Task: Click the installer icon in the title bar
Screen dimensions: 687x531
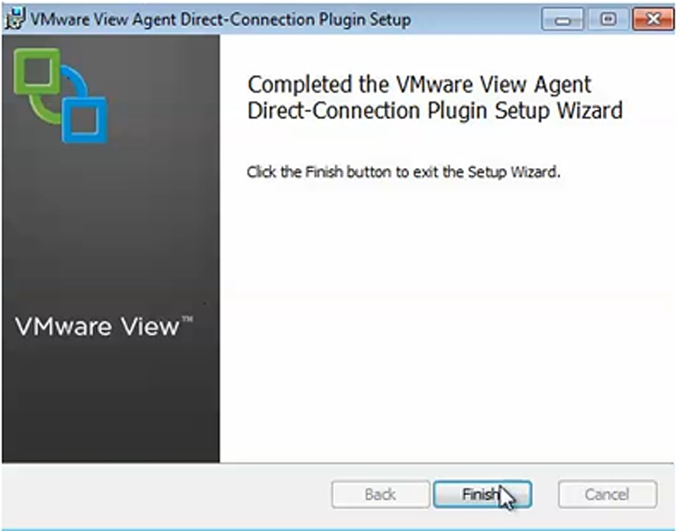Action: coord(15,19)
